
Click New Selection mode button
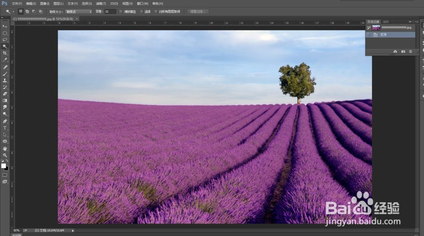pyautogui.click(x=20, y=11)
